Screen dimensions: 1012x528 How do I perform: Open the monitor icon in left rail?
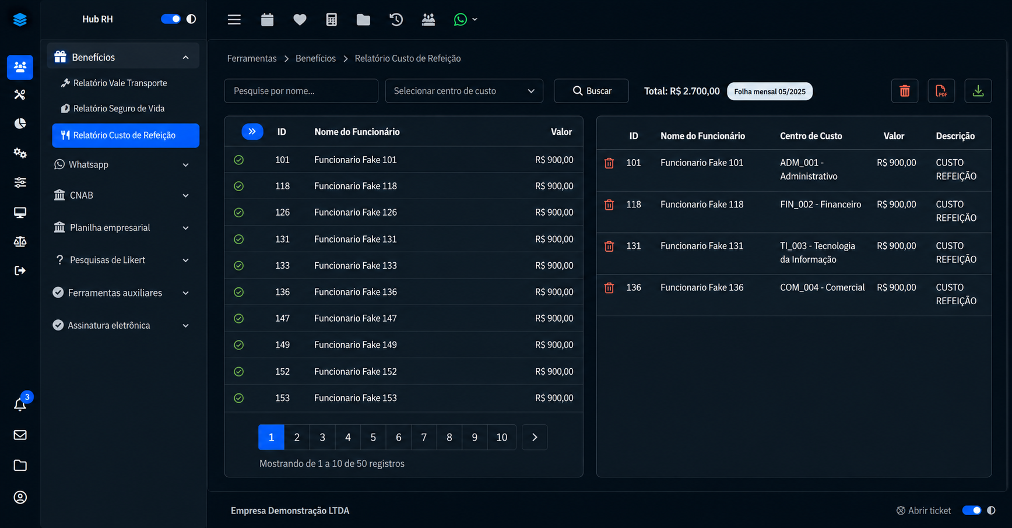(20, 212)
